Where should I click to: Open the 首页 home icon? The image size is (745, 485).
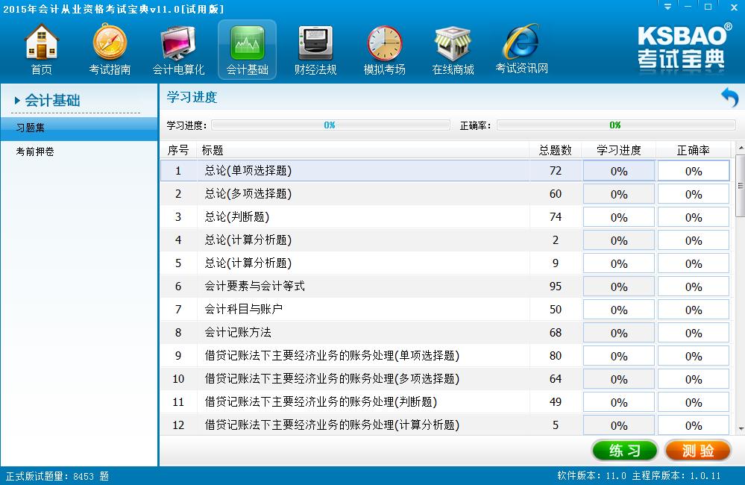click(x=42, y=50)
